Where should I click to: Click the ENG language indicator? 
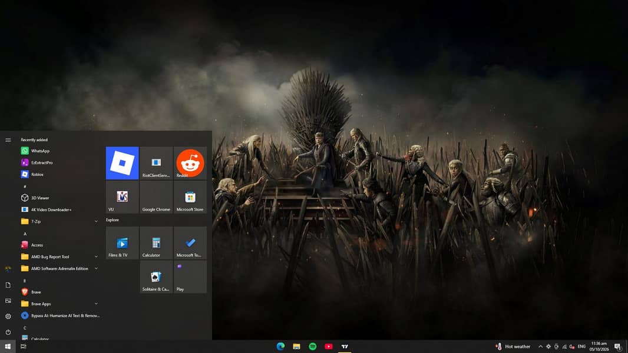click(x=581, y=347)
